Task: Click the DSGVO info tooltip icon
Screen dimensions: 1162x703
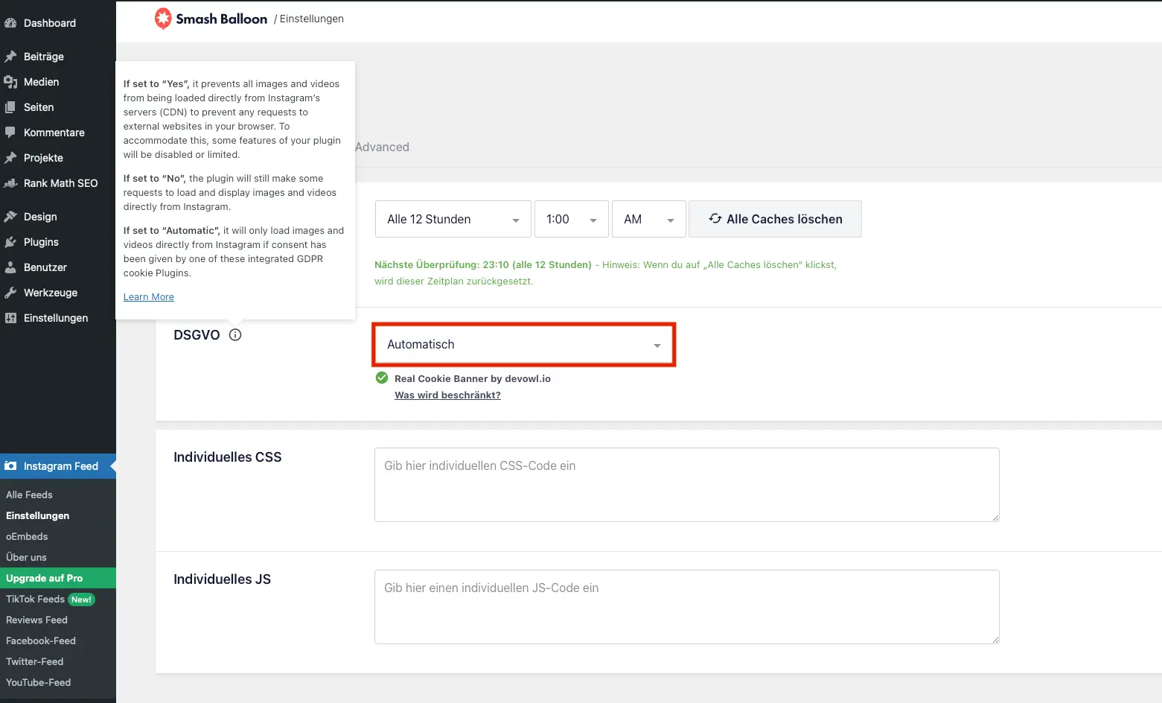Action: tap(235, 335)
